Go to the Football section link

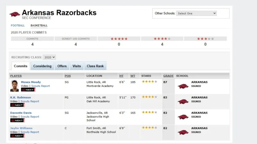(x=18, y=25)
